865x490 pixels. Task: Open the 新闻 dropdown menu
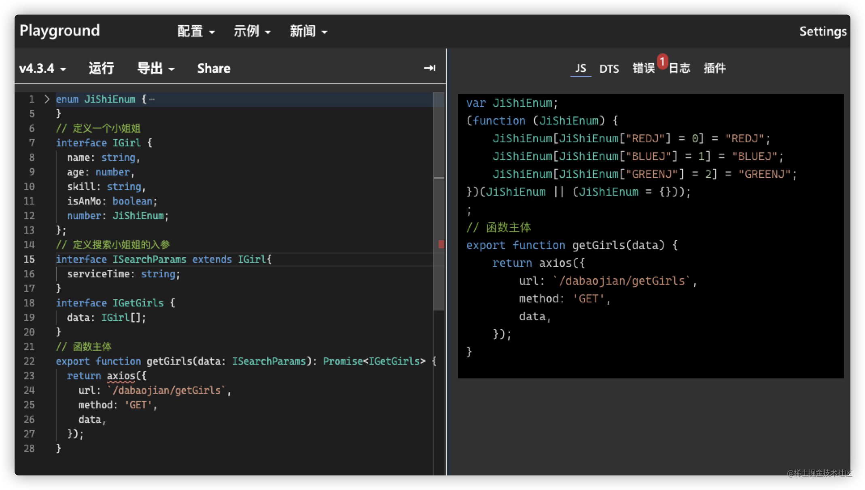308,31
